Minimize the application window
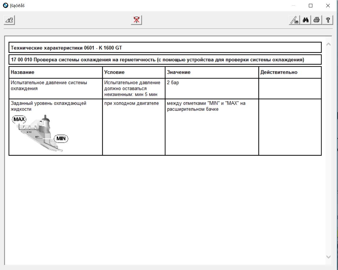 [294, 6]
